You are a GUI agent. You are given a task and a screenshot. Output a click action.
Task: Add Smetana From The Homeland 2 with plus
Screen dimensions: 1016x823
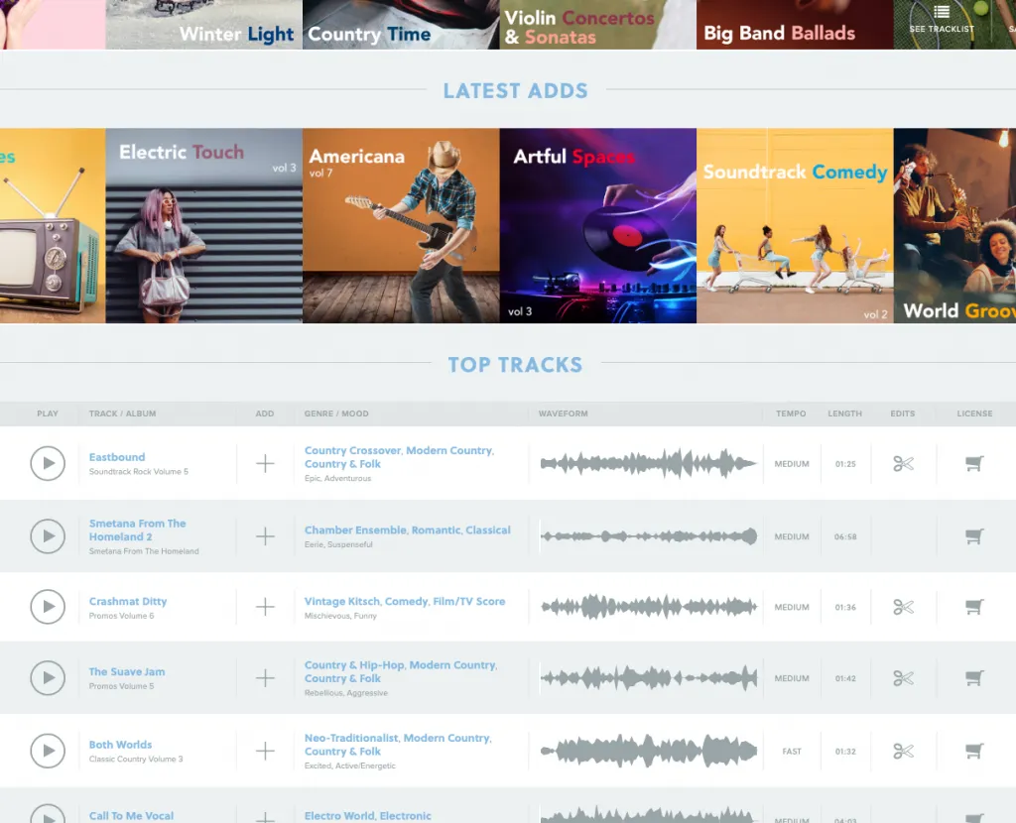265,536
